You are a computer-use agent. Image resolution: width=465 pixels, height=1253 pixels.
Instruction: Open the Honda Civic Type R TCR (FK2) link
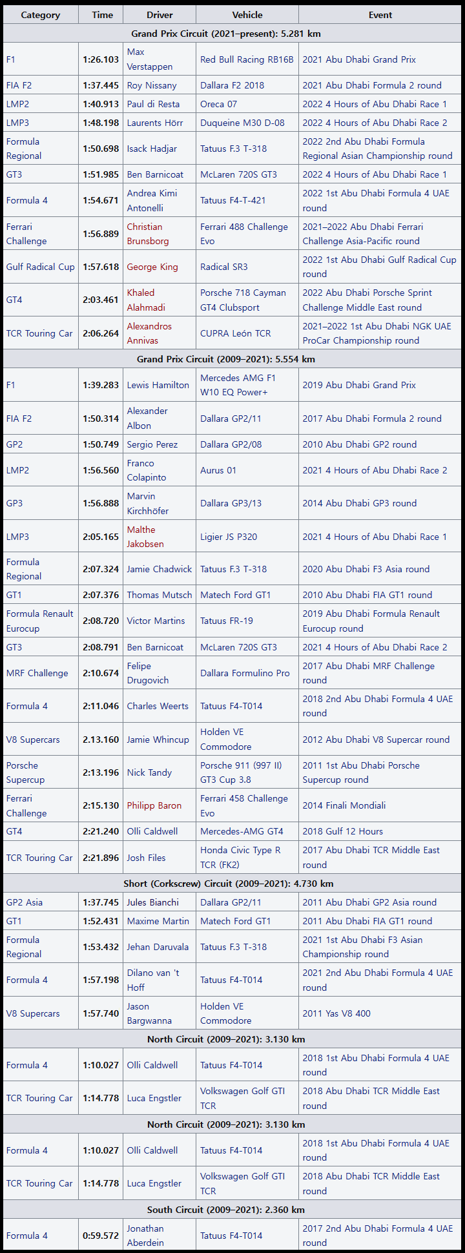coord(240,858)
